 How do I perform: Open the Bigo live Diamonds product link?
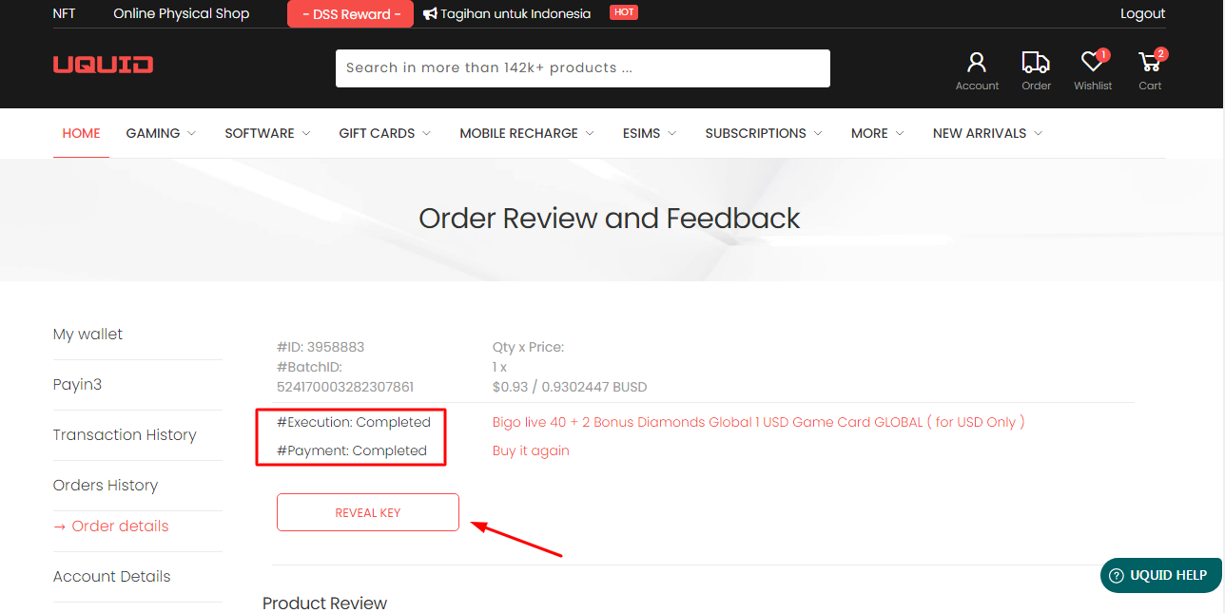tap(758, 422)
